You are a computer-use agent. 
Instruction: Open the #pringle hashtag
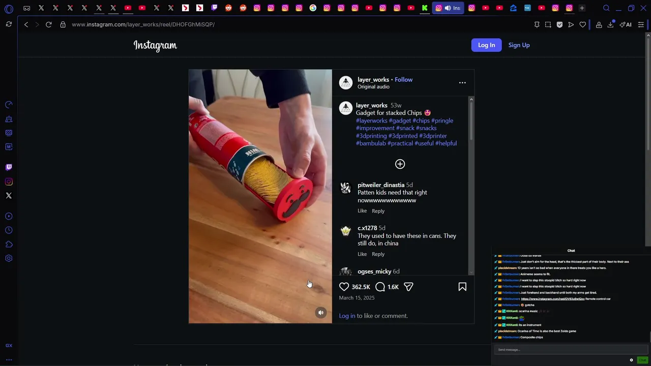(442, 120)
